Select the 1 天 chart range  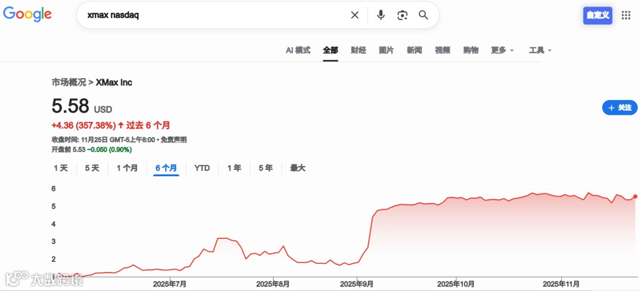61,168
